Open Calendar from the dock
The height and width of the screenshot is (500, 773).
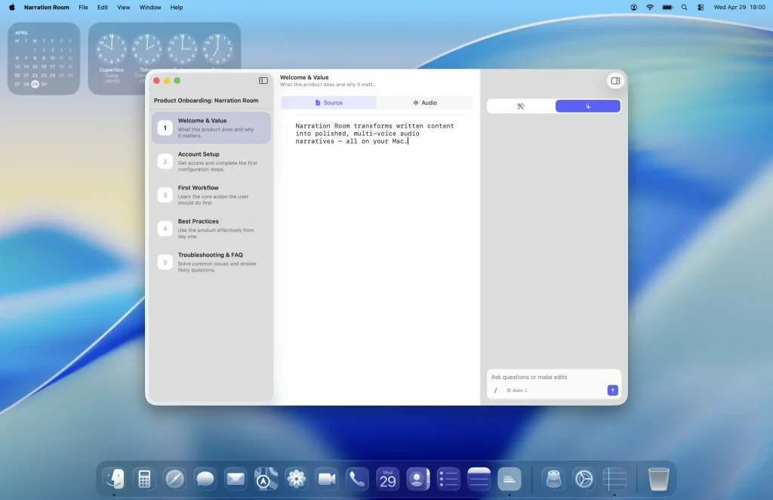(387, 479)
